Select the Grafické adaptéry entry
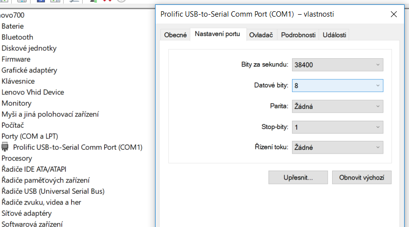 [x=29, y=70]
